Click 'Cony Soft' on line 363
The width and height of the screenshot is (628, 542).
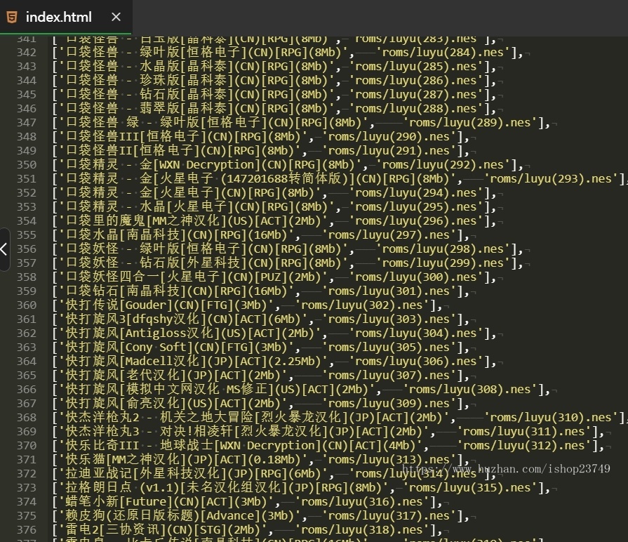156,348
